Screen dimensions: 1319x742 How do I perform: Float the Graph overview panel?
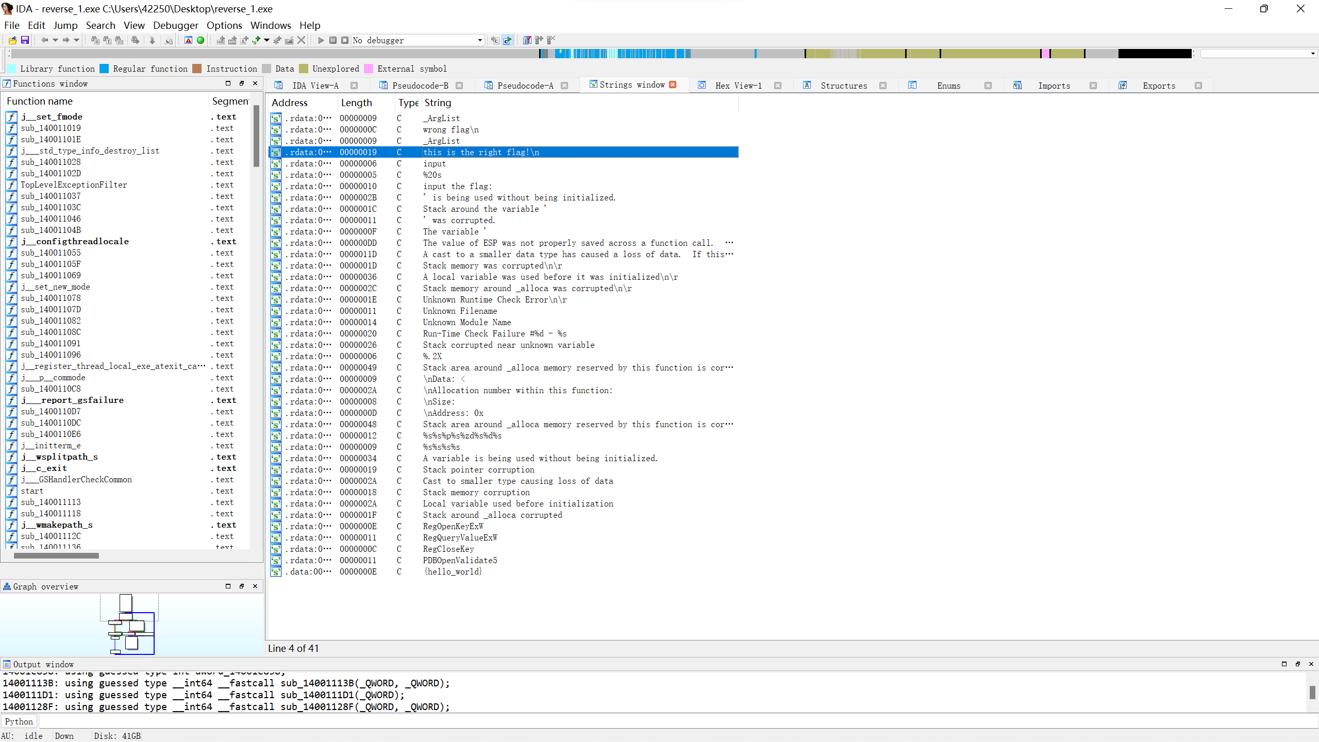pyautogui.click(x=241, y=586)
